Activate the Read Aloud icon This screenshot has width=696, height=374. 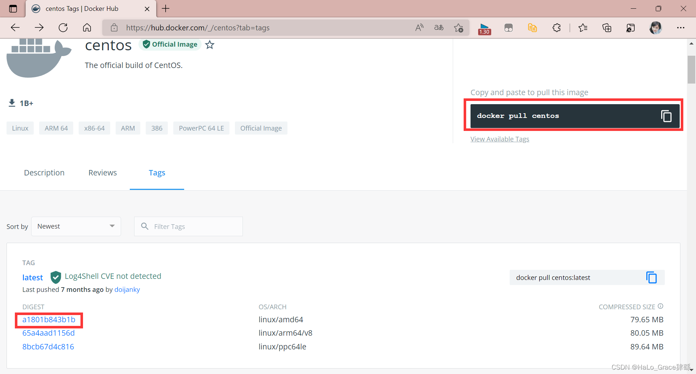(419, 27)
